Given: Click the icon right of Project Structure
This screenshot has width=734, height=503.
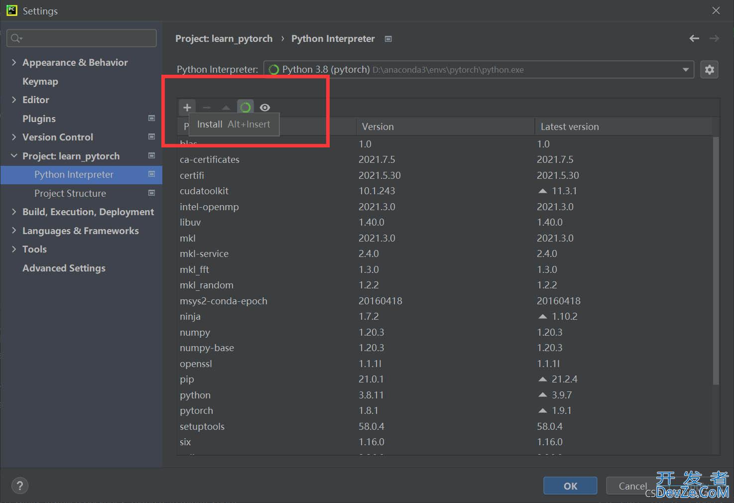Looking at the screenshot, I should click(x=151, y=193).
